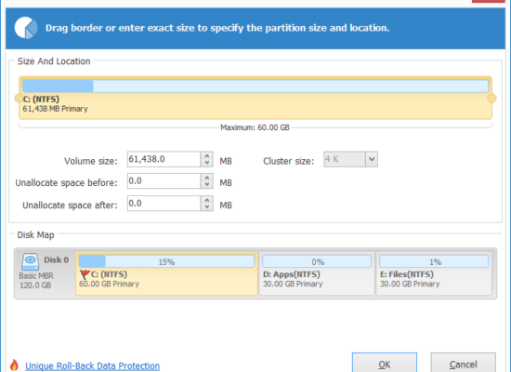Decrease Unallocate space after value

207,206
